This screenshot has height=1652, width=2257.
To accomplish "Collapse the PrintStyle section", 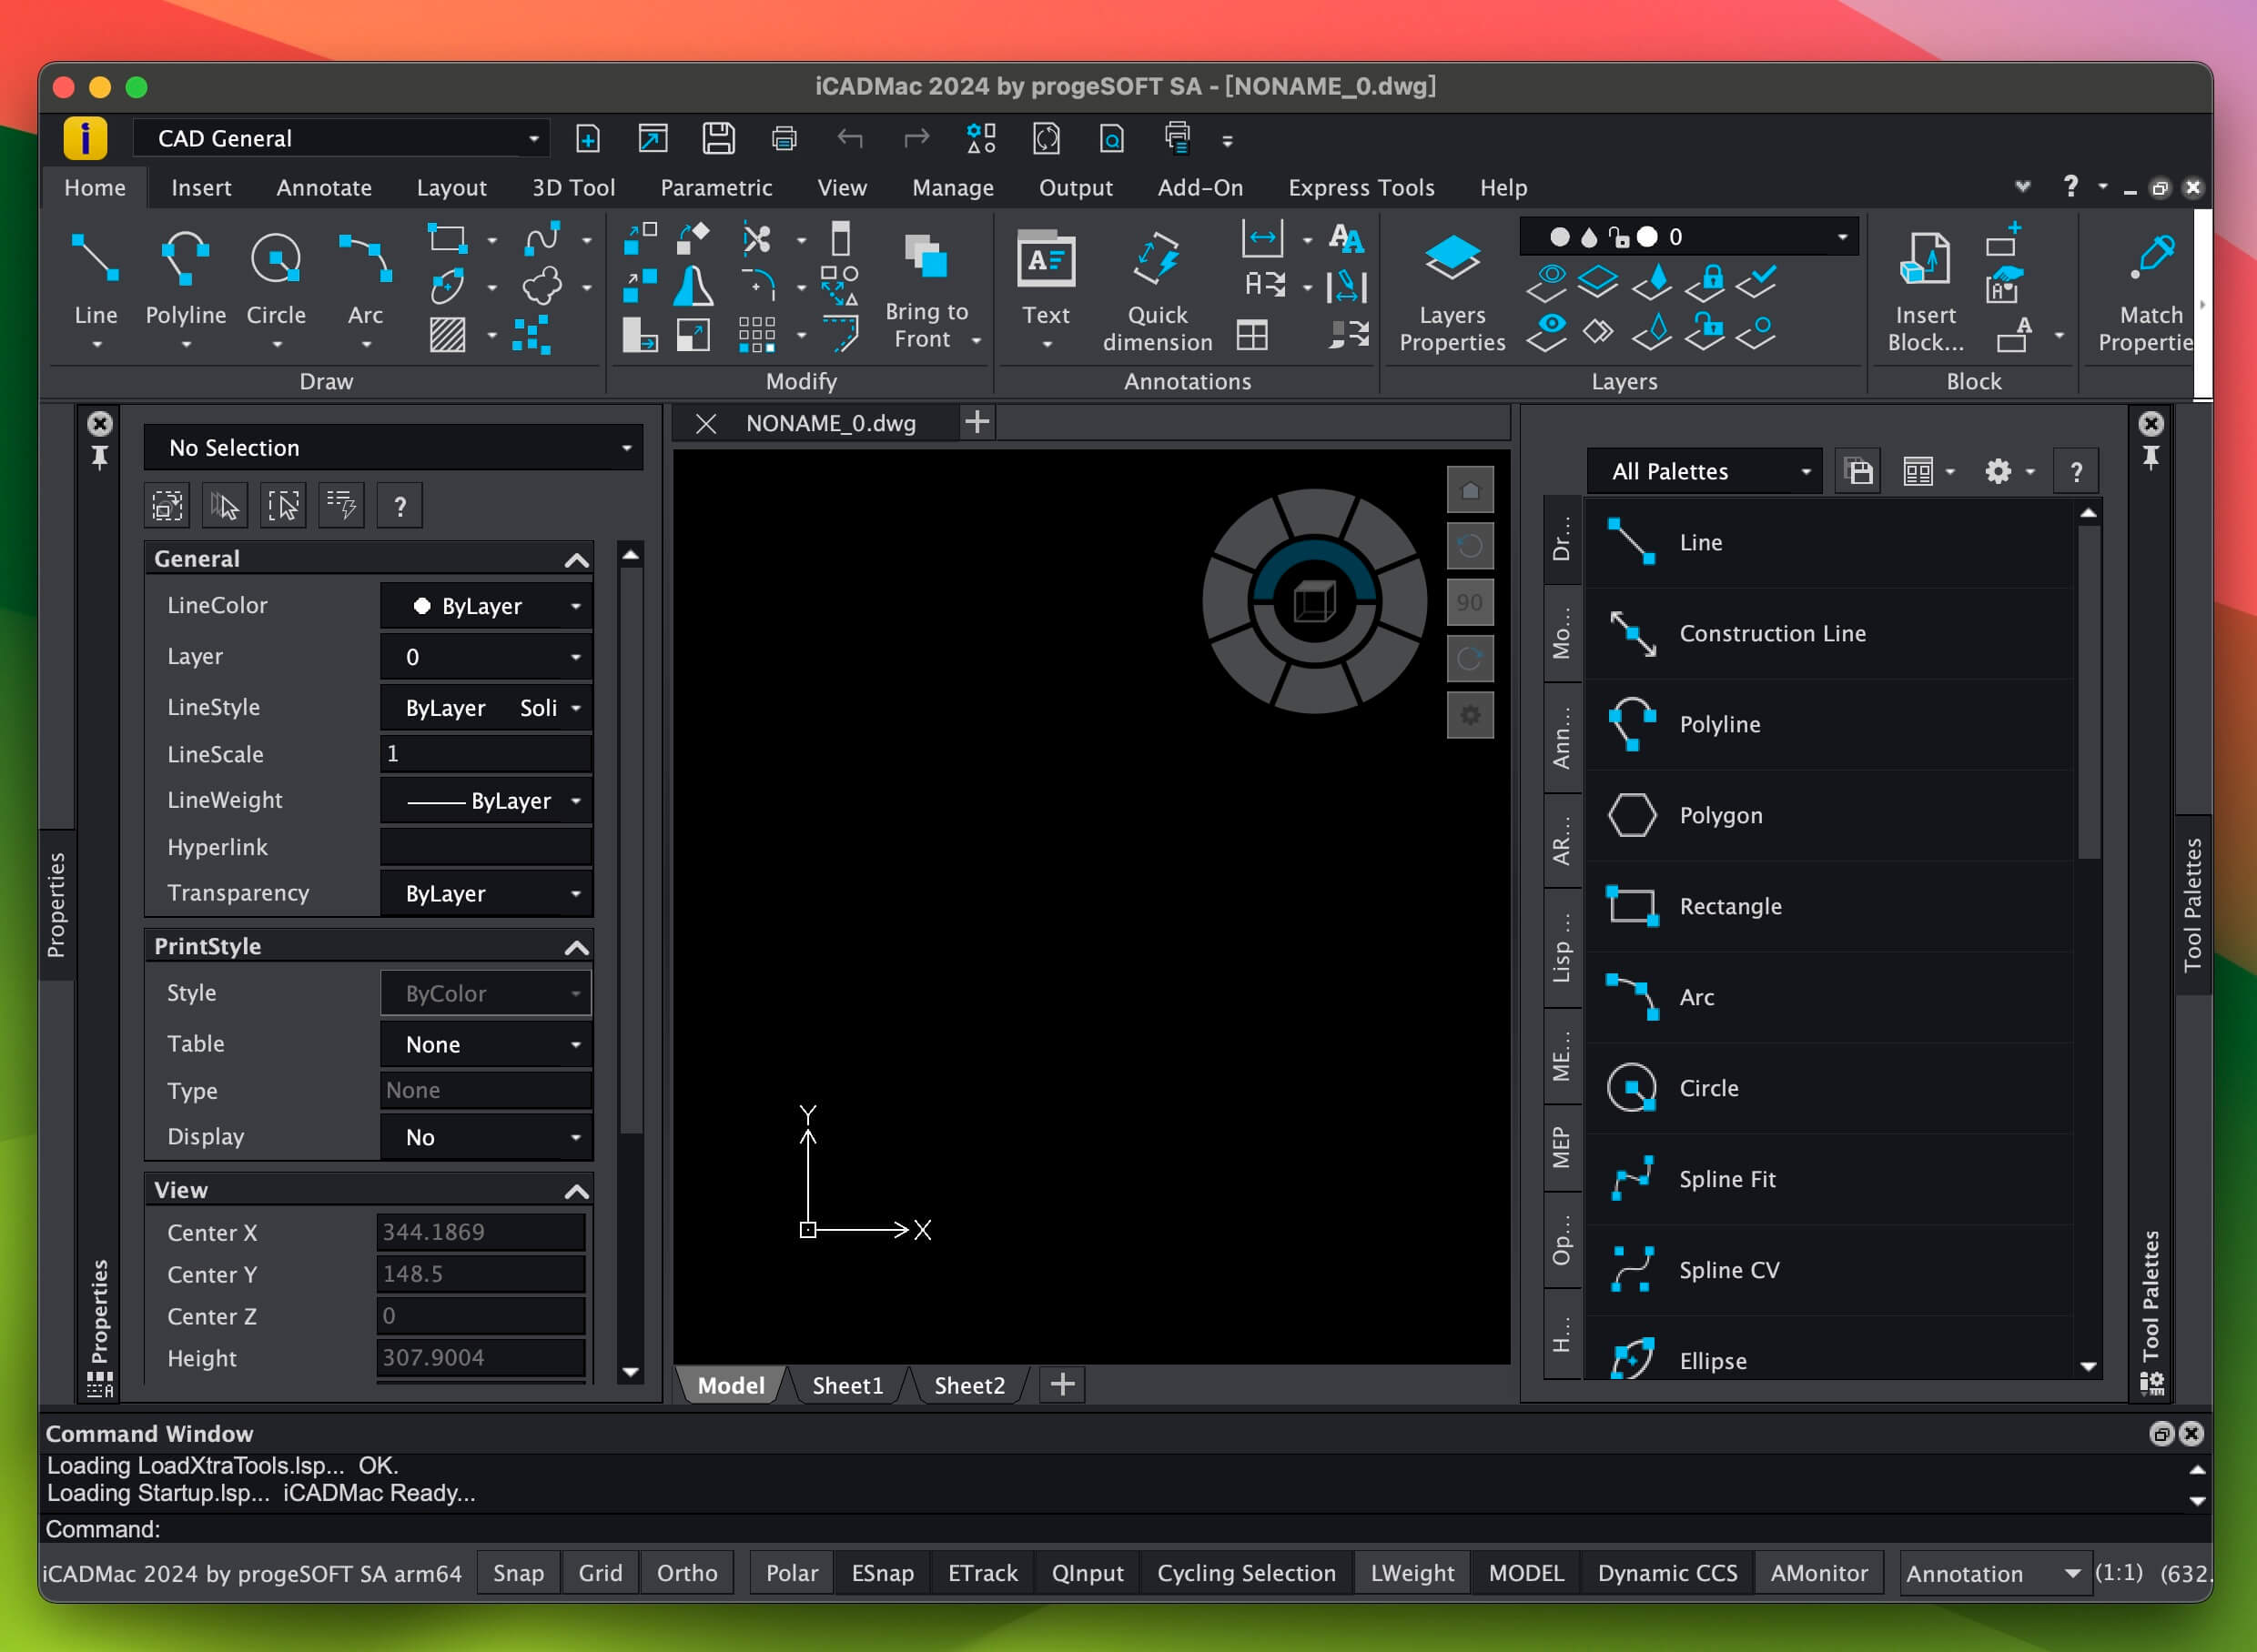I will click(576, 946).
